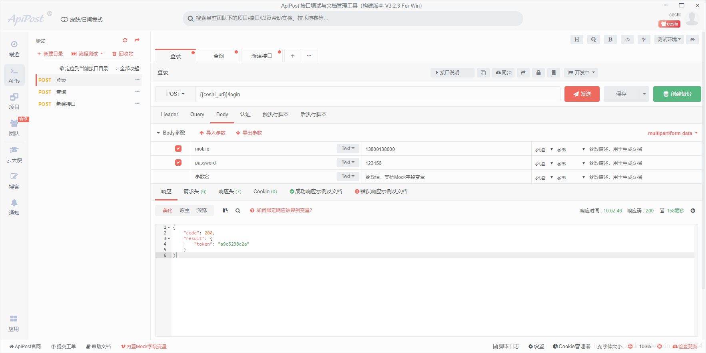Open the 开发中 status dropdown

tap(582, 73)
